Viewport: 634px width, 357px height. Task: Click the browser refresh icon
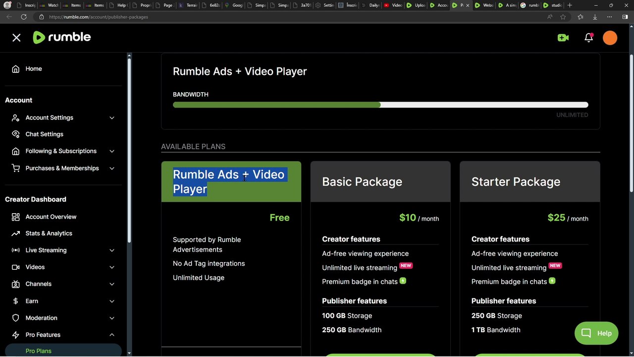[23, 17]
